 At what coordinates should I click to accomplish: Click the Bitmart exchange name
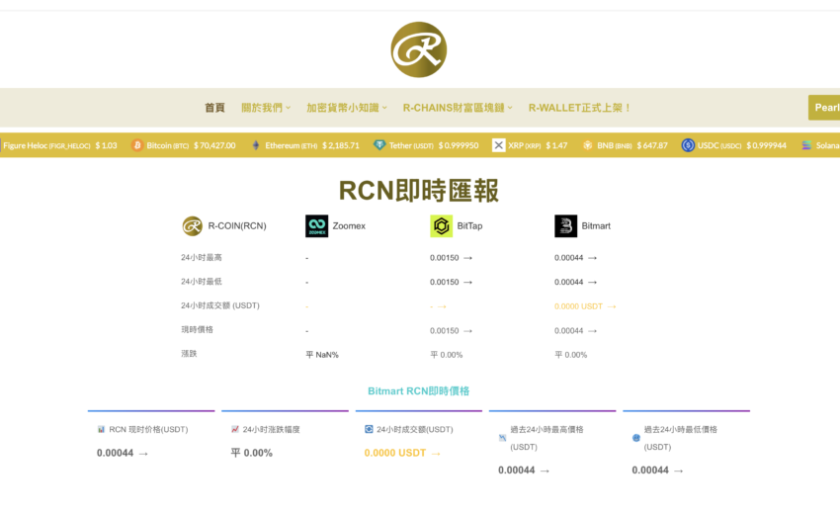coord(596,226)
